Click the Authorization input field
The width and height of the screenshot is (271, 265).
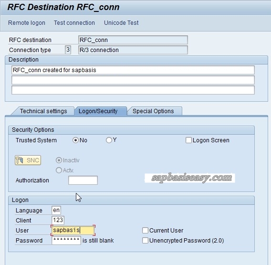83,180
